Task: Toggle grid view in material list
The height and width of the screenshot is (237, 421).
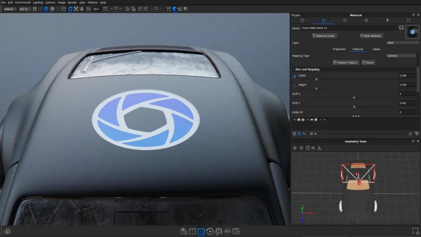Action: (x=299, y=134)
